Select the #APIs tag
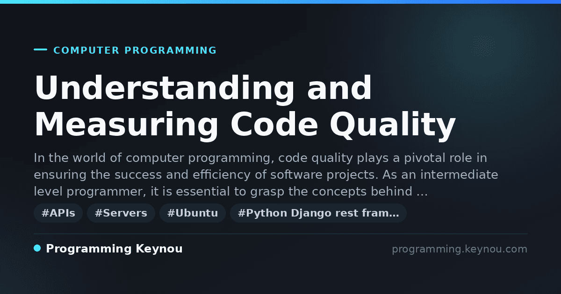 pyautogui.click(x=58, y=213)
